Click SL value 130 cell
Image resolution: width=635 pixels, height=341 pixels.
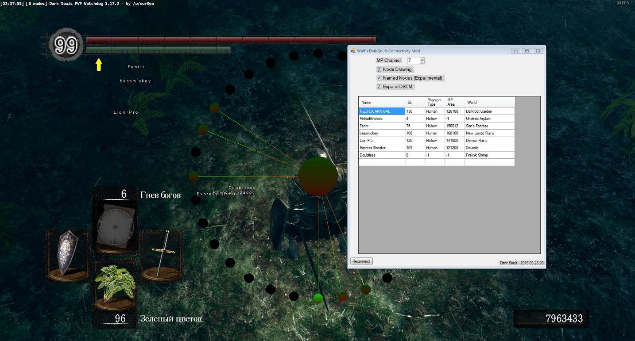point(415,111)
